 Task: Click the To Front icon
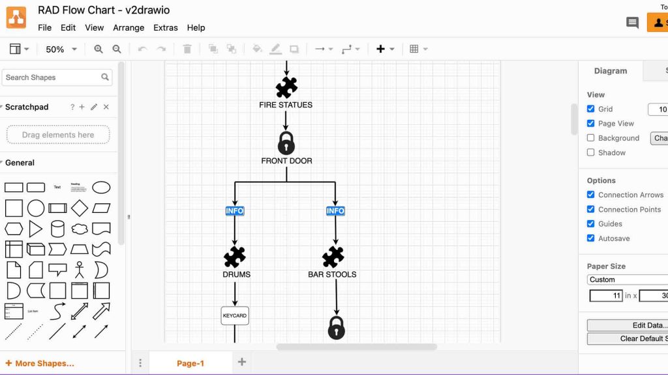pos(212,49)
